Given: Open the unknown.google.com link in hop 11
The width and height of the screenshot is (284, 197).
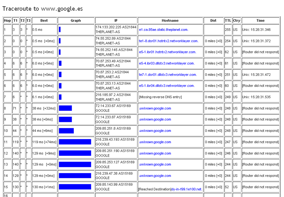Looking at the screenshot, I should [155, 142].
